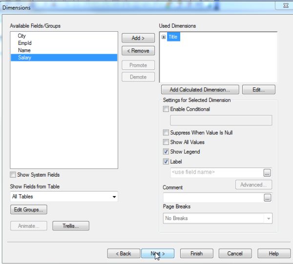Open the Page Breaks dropdown

[x=218, y=218]
